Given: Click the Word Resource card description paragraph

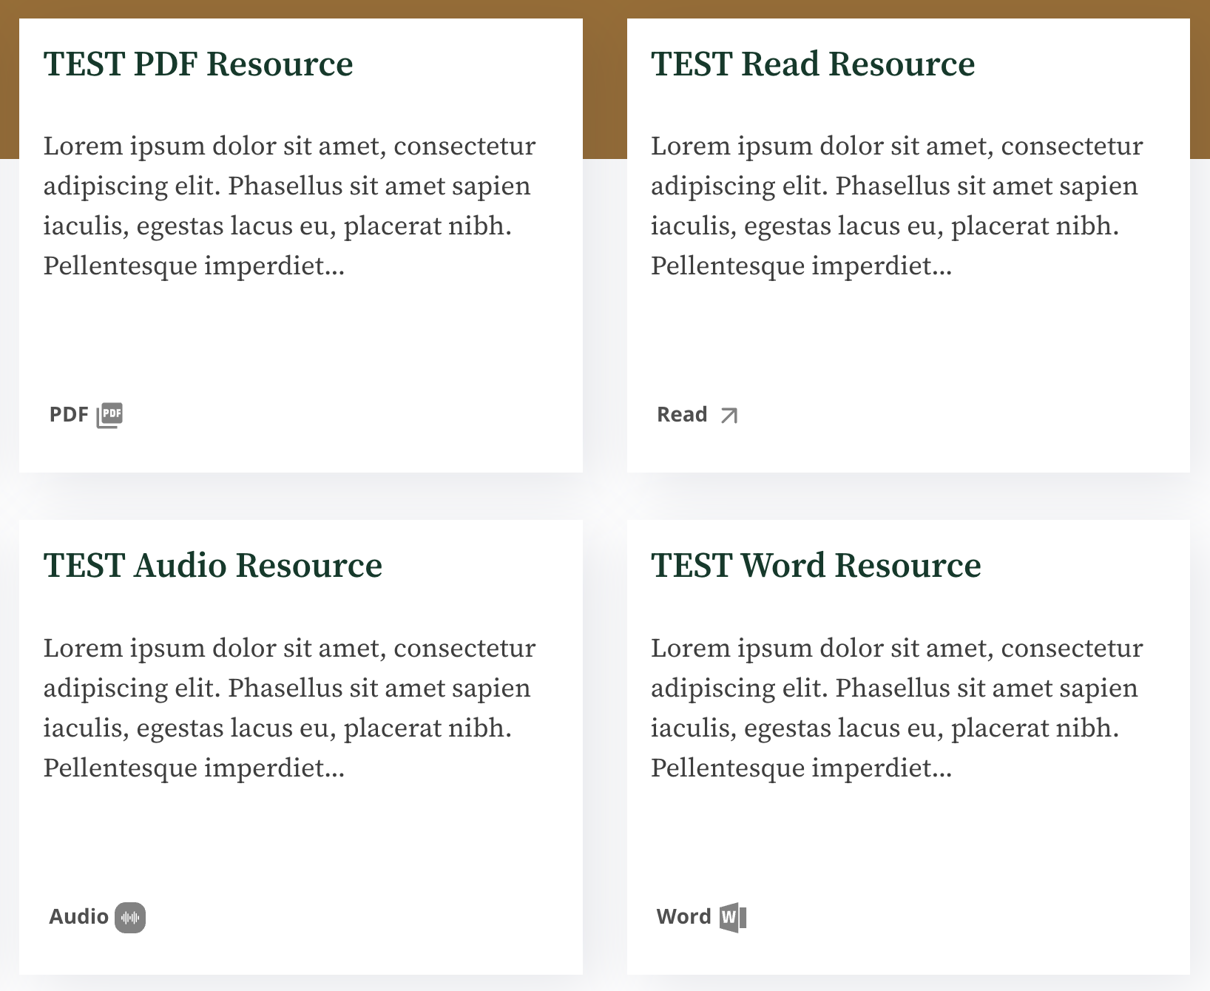Looking at the screenshot, I should pyautogui.click(x=896, y=708).
